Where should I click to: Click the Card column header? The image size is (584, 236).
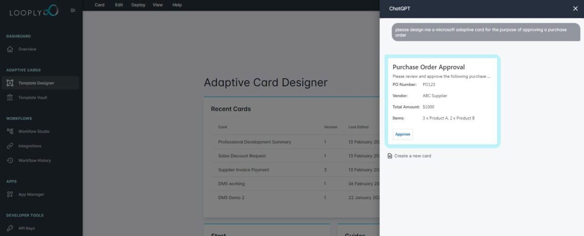click(222, 127)
